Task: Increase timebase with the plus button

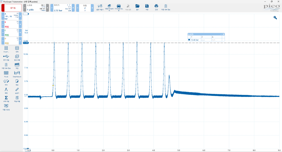Action: point(47,8)
